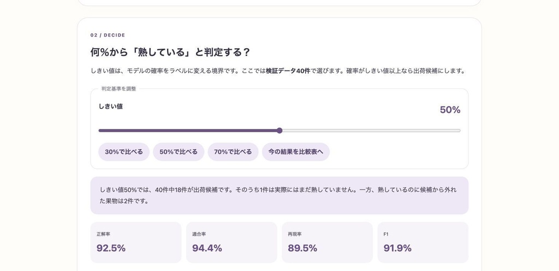Click the しきい値 label
The width and height of the screenshot is (559, 271).
[110, 106]
